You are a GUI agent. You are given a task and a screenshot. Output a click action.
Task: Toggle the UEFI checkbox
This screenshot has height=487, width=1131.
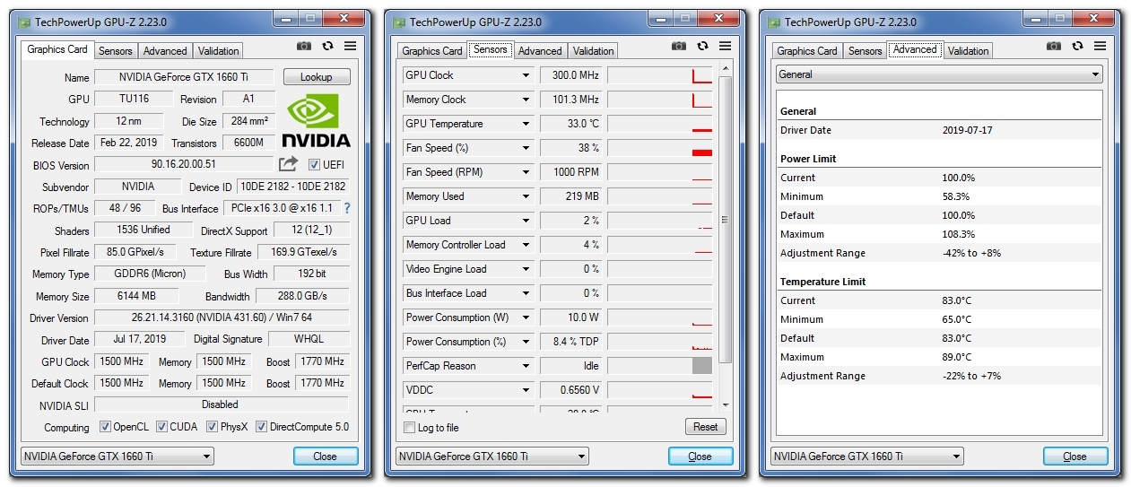click(314, 164)
